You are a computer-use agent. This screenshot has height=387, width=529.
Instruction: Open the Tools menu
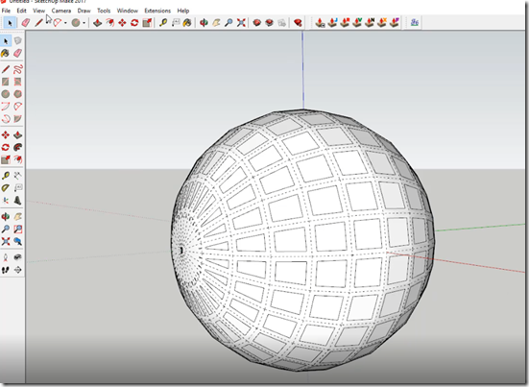click(104, 11)
